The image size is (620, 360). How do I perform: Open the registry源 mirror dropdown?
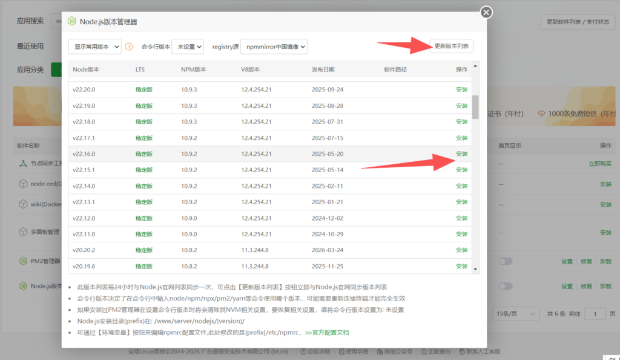tap(273, 46)
